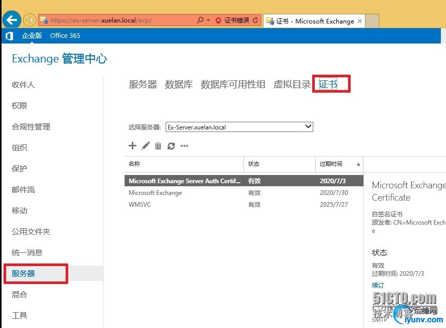446x328 pixels.
Task: Edit selected certificate with pencil icon
Action: 146,146
